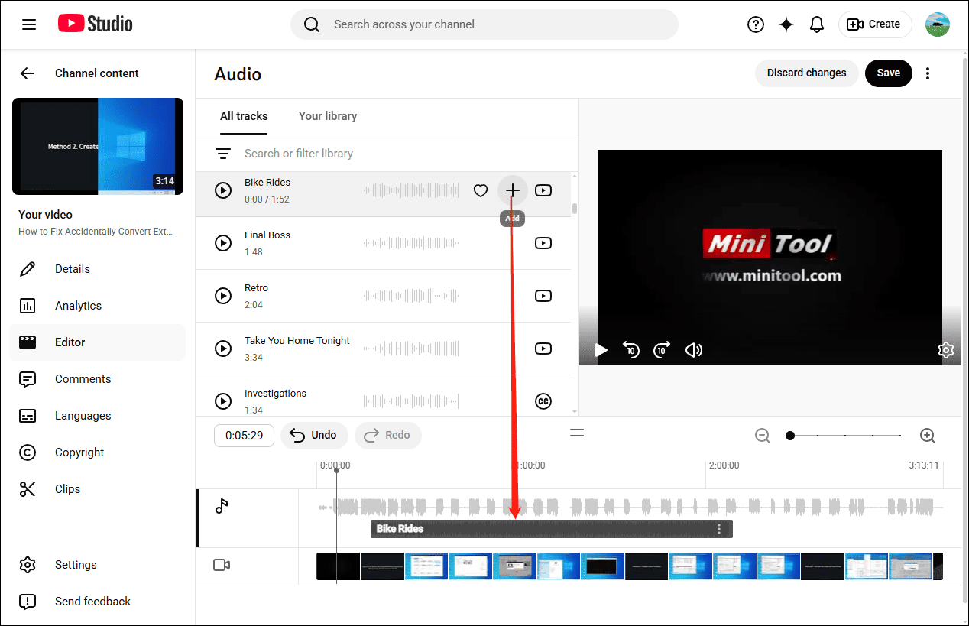The width and height of the screenshot is (969, 626).
Task: Switch to the Your library tab
Action: click(327, 115)
